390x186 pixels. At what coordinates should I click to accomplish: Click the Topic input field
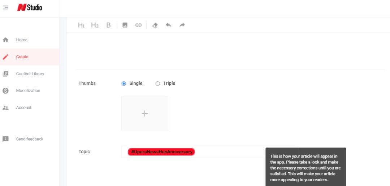pyautogui.click(x=209, y=152)
